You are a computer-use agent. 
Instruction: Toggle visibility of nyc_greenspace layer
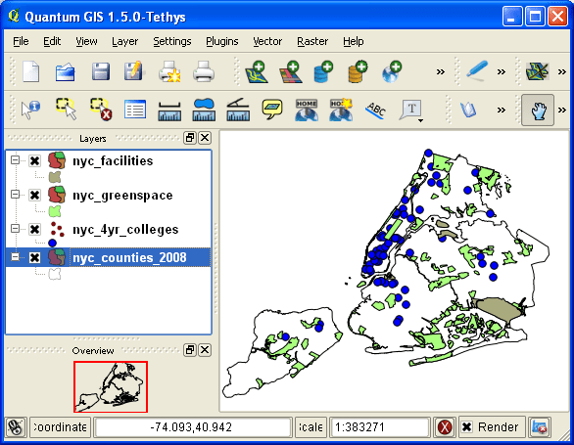coord(35,196)
